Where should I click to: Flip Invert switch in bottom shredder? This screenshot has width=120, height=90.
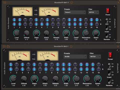(109, 73)
